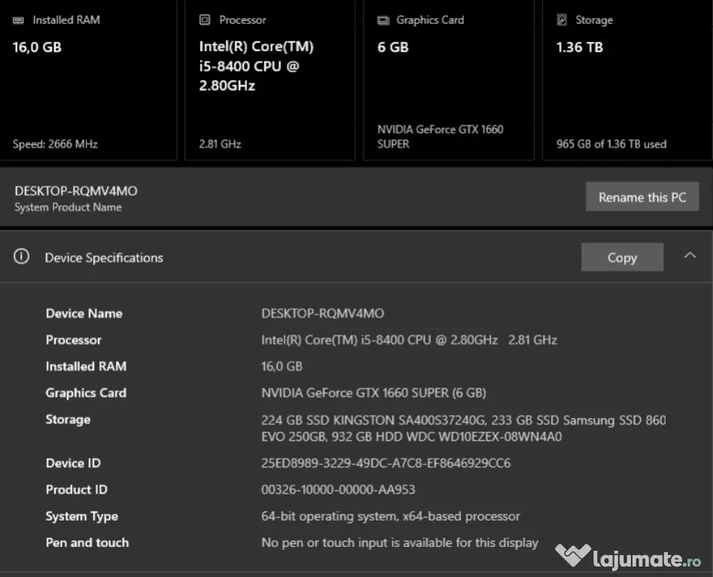
Task: Select the 'Intel(R) Core(TM) i5-8400' card heading
Action: coord(256,66)
